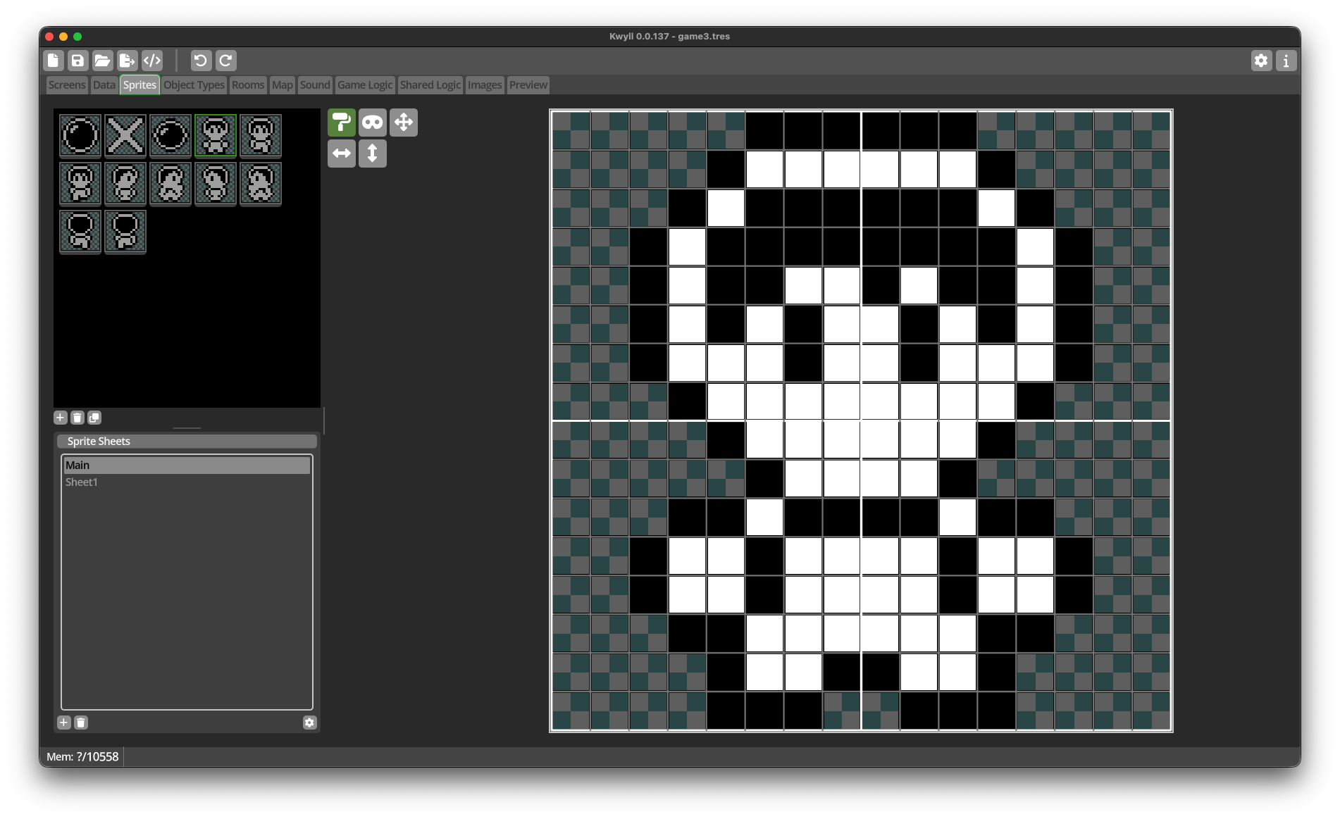Flip the sprite vertically

[373, 154]
